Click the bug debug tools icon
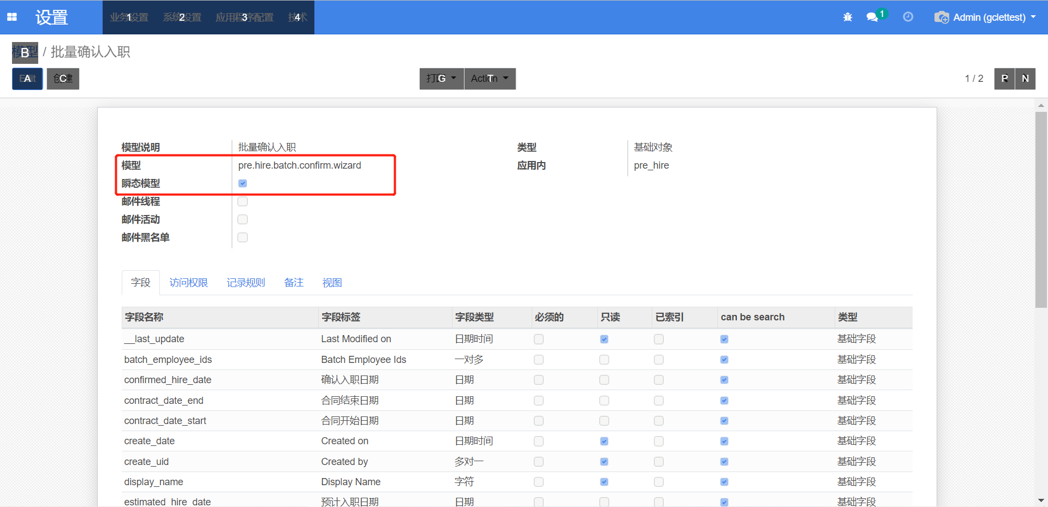1048x507 pixels. pyautogui.click(x=848, y=17)
